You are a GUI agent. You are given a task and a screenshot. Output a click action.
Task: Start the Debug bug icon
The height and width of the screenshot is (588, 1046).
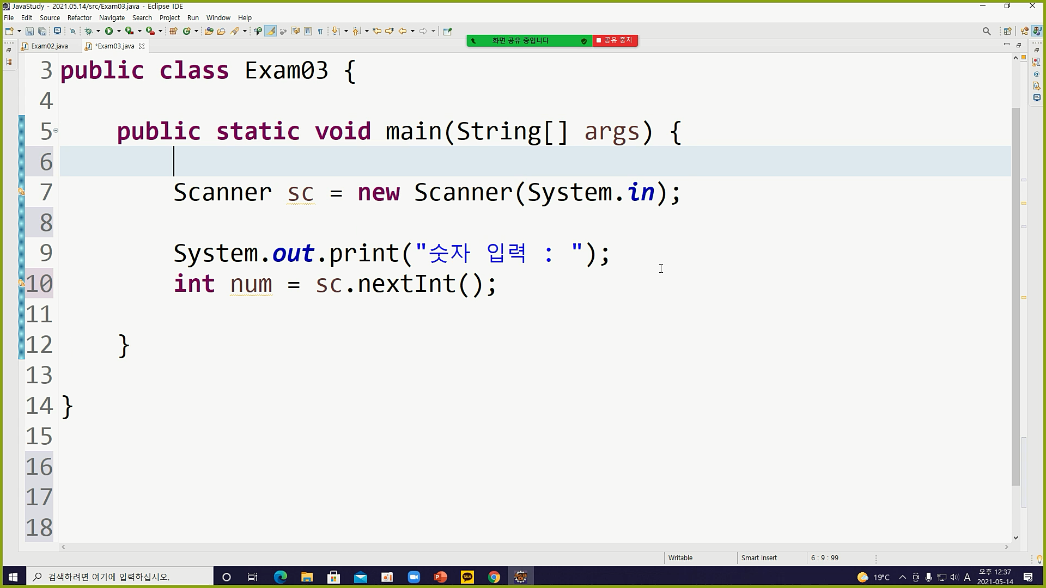pos(88,32)
